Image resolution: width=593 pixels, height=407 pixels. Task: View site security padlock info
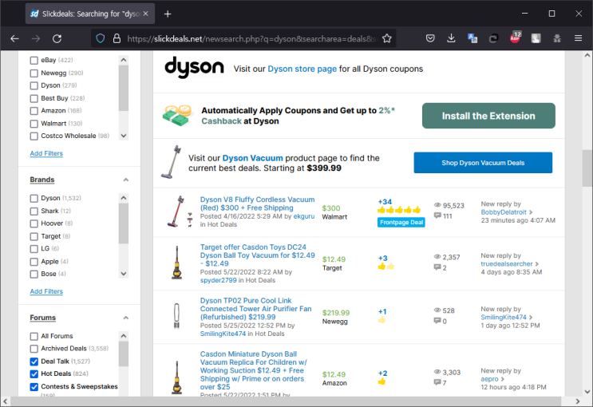pyautogui.click(x=117, y=38)
